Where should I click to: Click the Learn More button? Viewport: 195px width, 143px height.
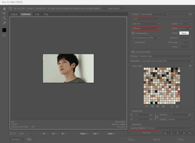click(113, 8)
